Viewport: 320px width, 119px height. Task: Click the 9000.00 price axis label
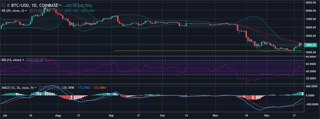pos(311,2)
